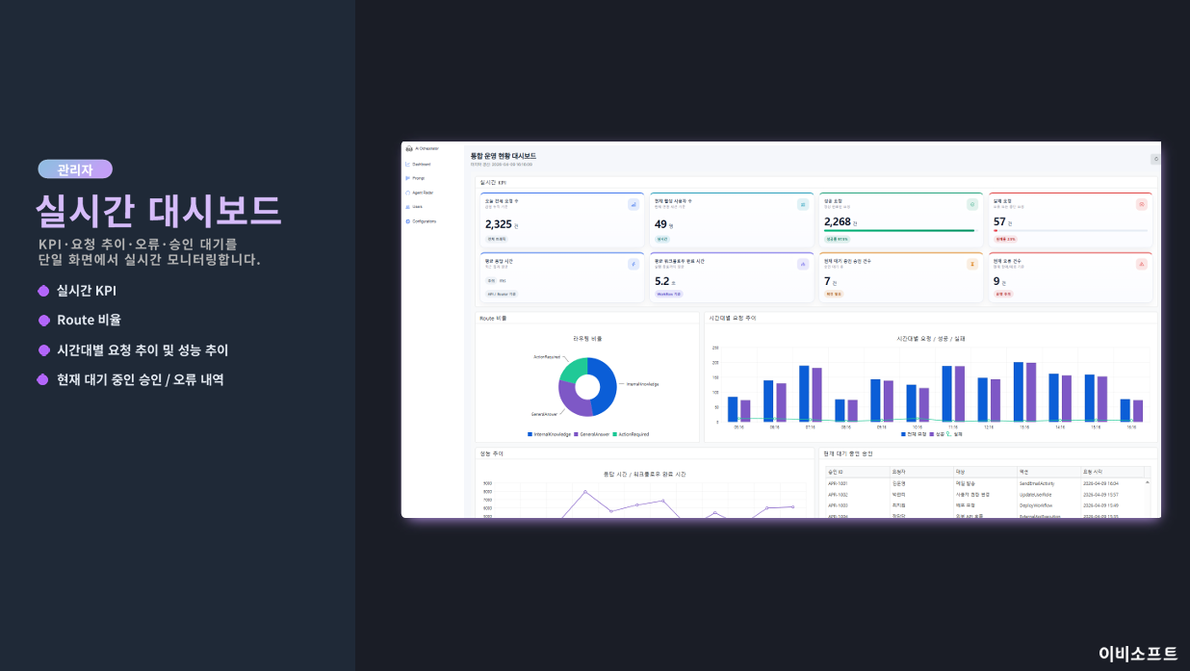Toggle InternalKnowledge legend in the donut chart

[x=549, y=434]
